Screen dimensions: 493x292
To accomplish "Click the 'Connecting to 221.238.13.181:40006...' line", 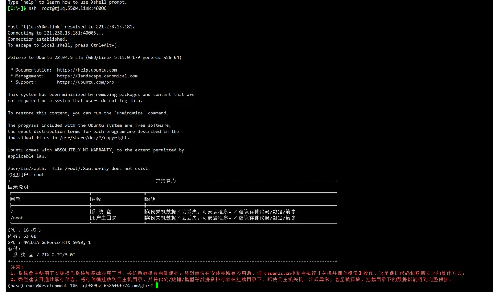I will point(56,33).
